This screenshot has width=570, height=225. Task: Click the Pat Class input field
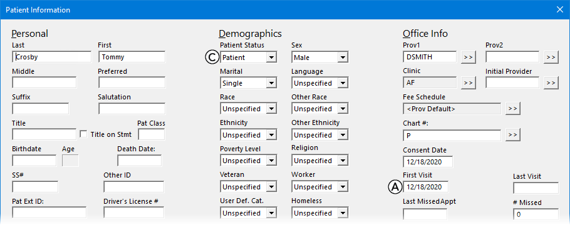click(x=151, y=134)
